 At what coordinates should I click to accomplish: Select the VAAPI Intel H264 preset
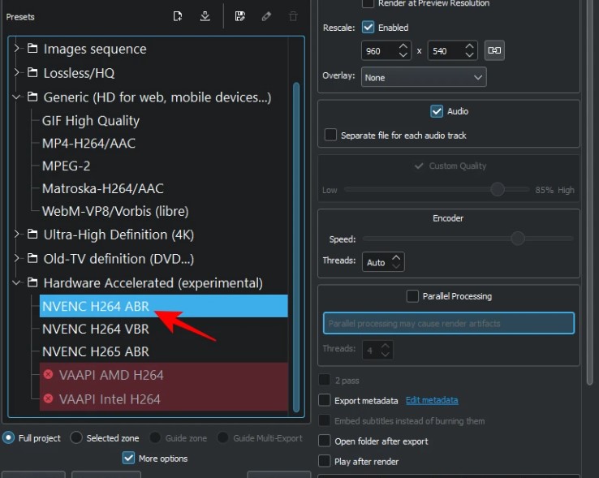163,399
